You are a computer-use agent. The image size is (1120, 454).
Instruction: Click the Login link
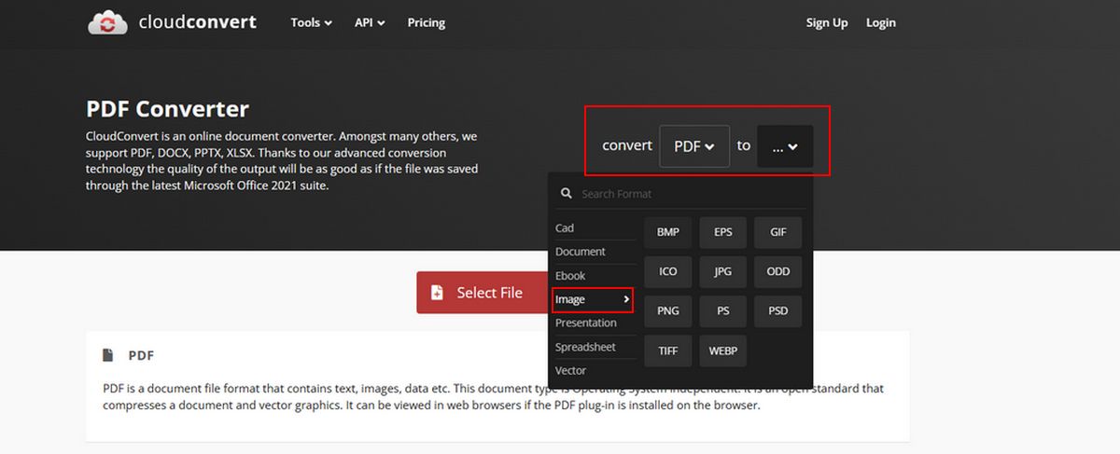pos(881,22)
